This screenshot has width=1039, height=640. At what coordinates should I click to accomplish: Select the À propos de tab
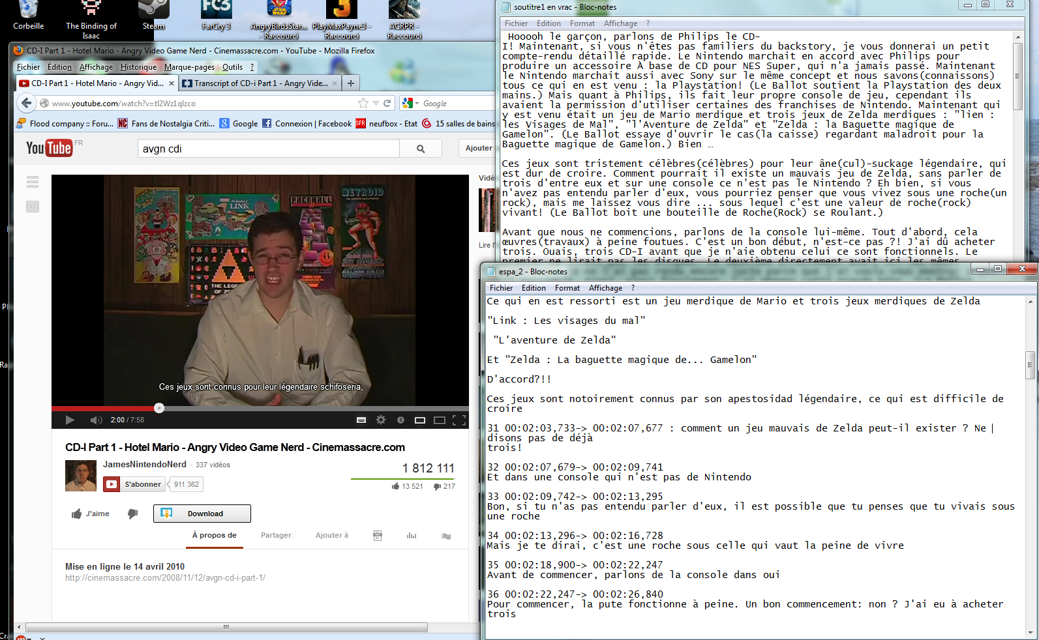[214, 535]
